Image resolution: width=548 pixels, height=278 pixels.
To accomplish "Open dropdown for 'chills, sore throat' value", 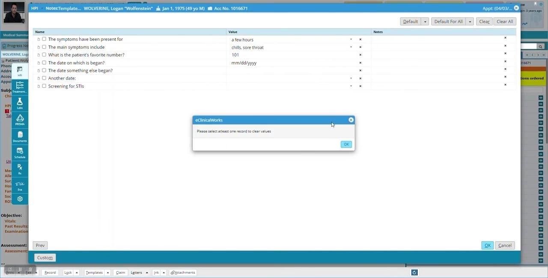I will point(351,47).
